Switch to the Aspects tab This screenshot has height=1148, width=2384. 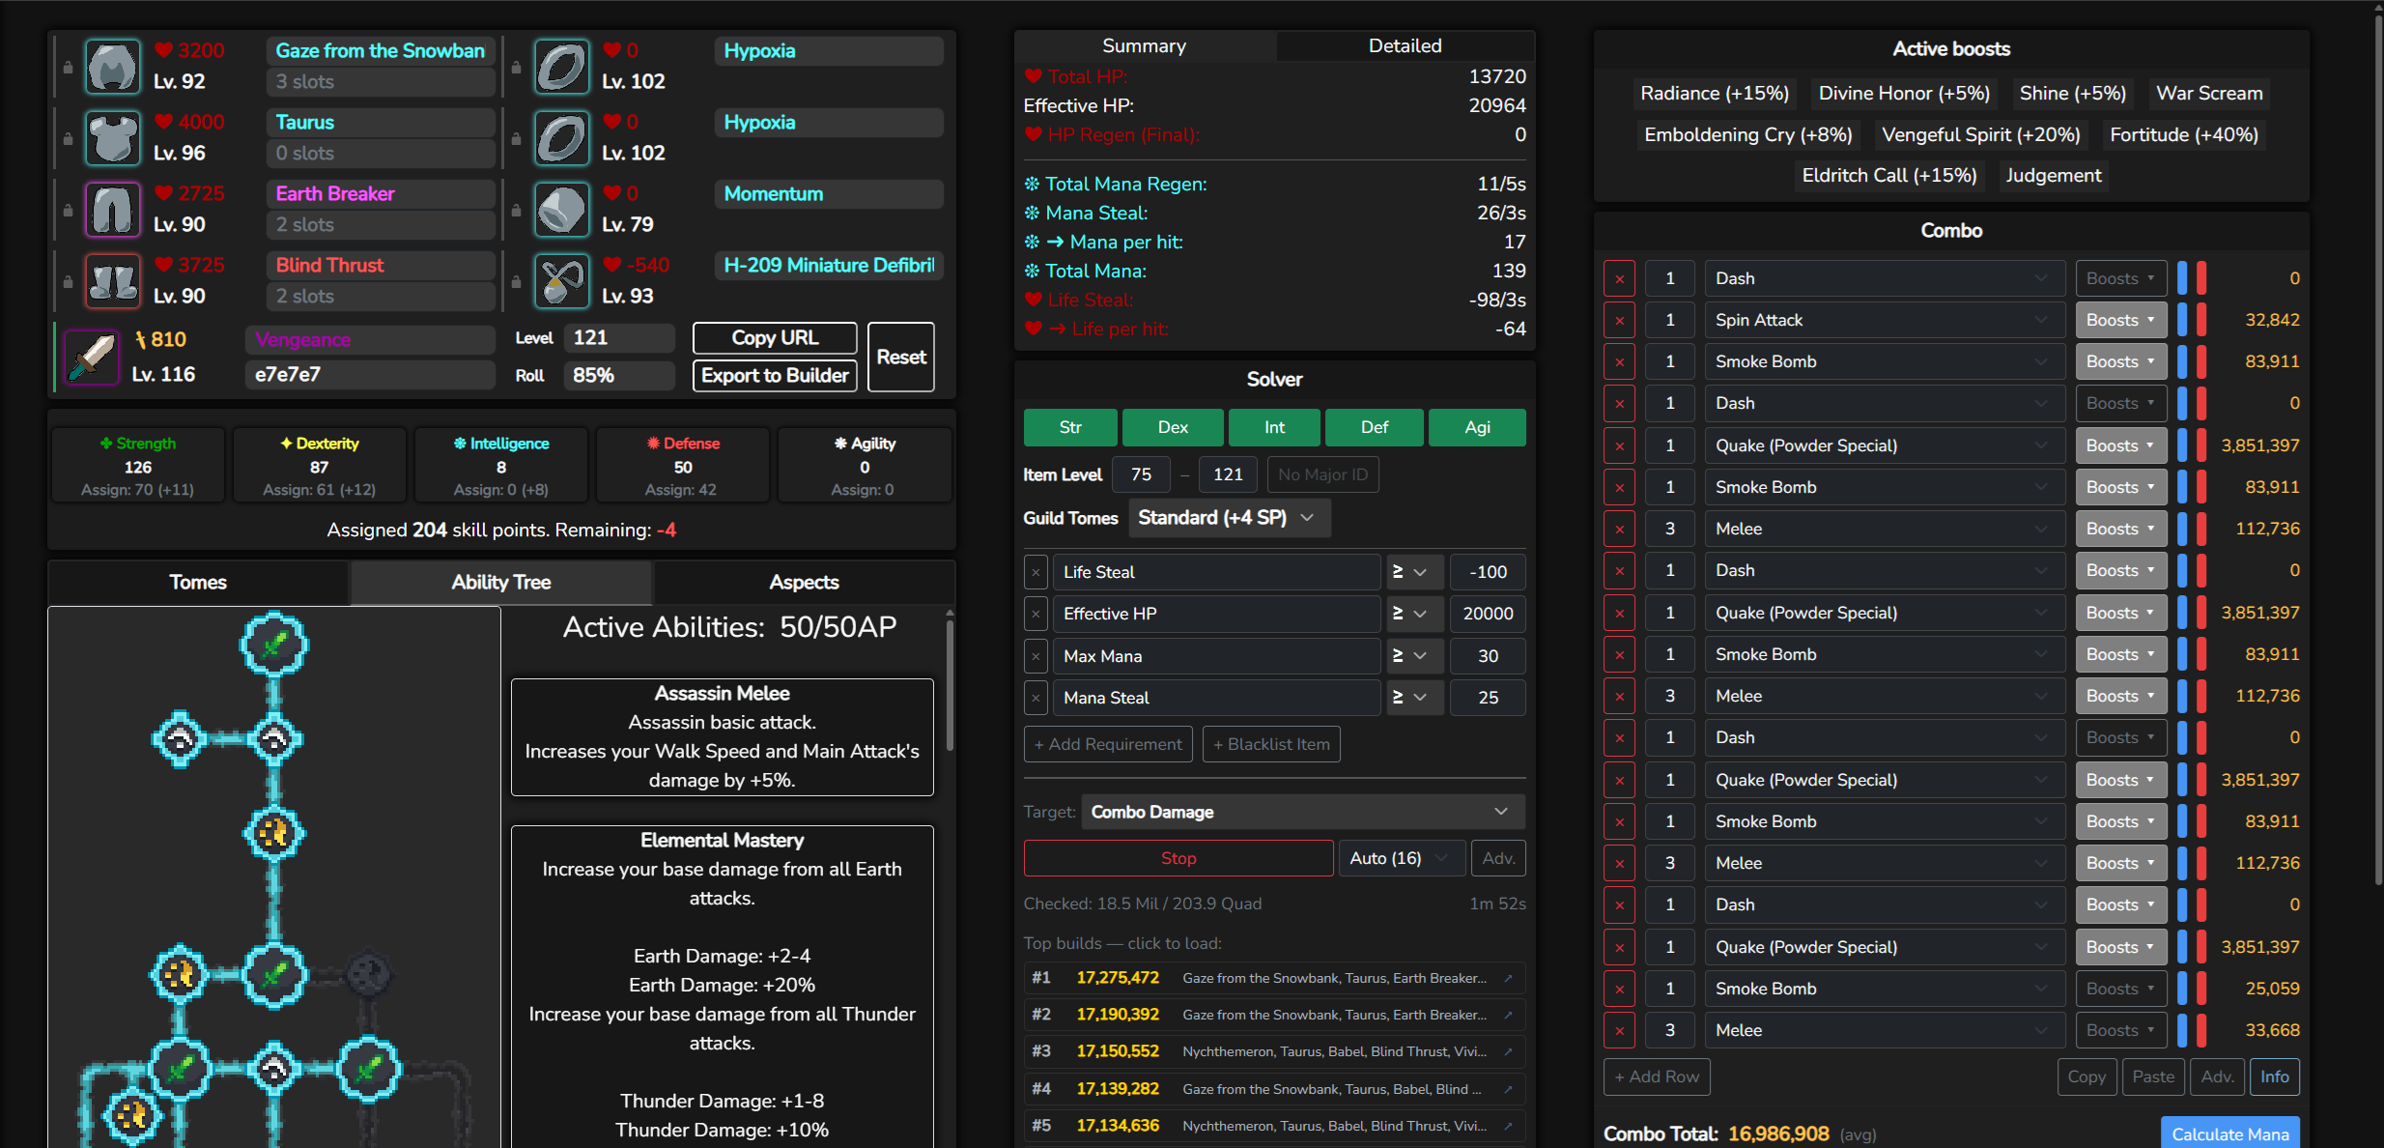pyautogui.click(x=804, y=583)
